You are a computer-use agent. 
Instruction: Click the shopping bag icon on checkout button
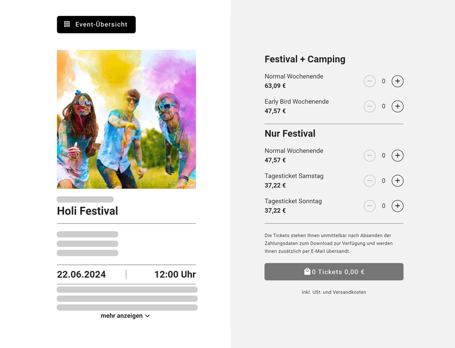pos(307,272)
